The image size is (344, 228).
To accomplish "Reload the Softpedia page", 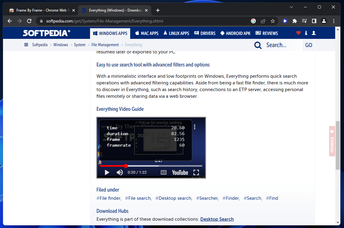I will pyautogui.click(x=29, y=21).
